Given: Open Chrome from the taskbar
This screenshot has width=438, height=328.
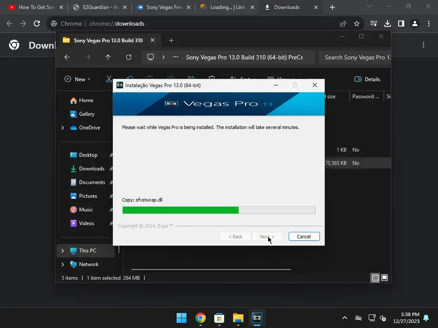Looking at the screenshot, I should coord(201,318).
